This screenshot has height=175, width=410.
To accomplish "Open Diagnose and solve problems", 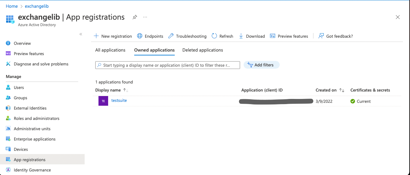I will tap(42, 64).
